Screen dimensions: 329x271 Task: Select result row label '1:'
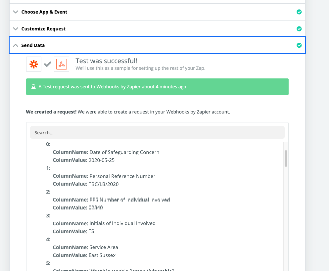click(48, 168)
